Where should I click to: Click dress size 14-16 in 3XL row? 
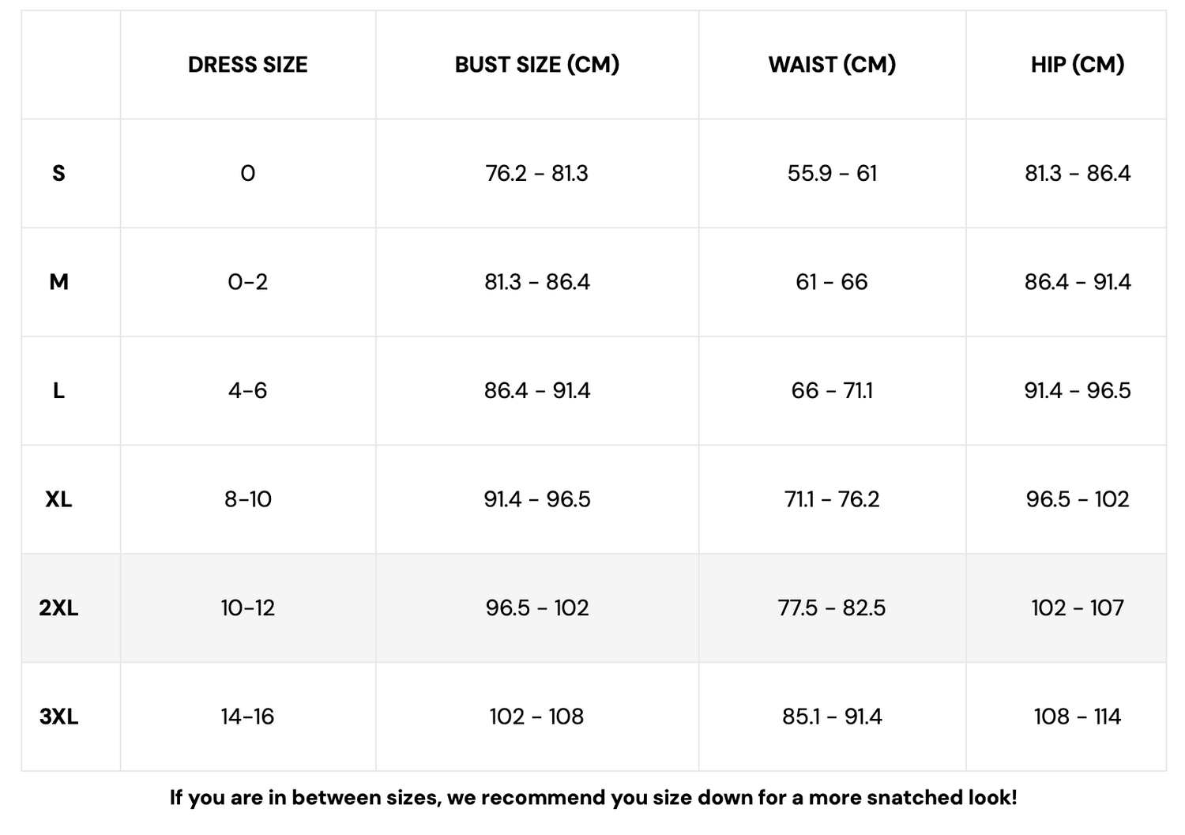(247, 717)
